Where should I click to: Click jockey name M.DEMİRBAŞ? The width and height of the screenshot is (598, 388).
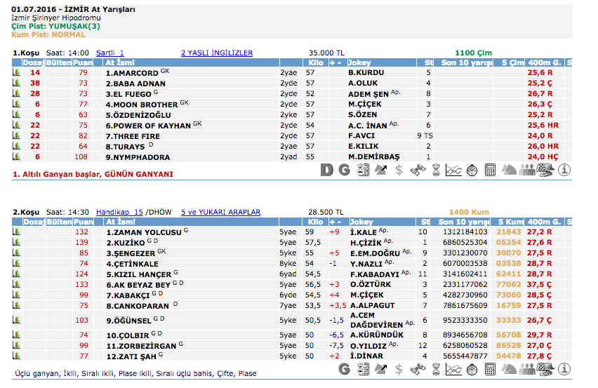[373, 157]
